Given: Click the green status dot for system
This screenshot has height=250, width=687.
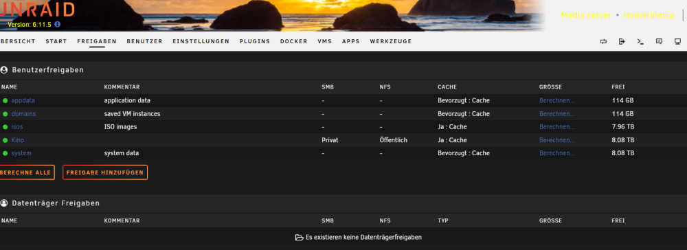Looking at the screenshot, I should 5,153.
